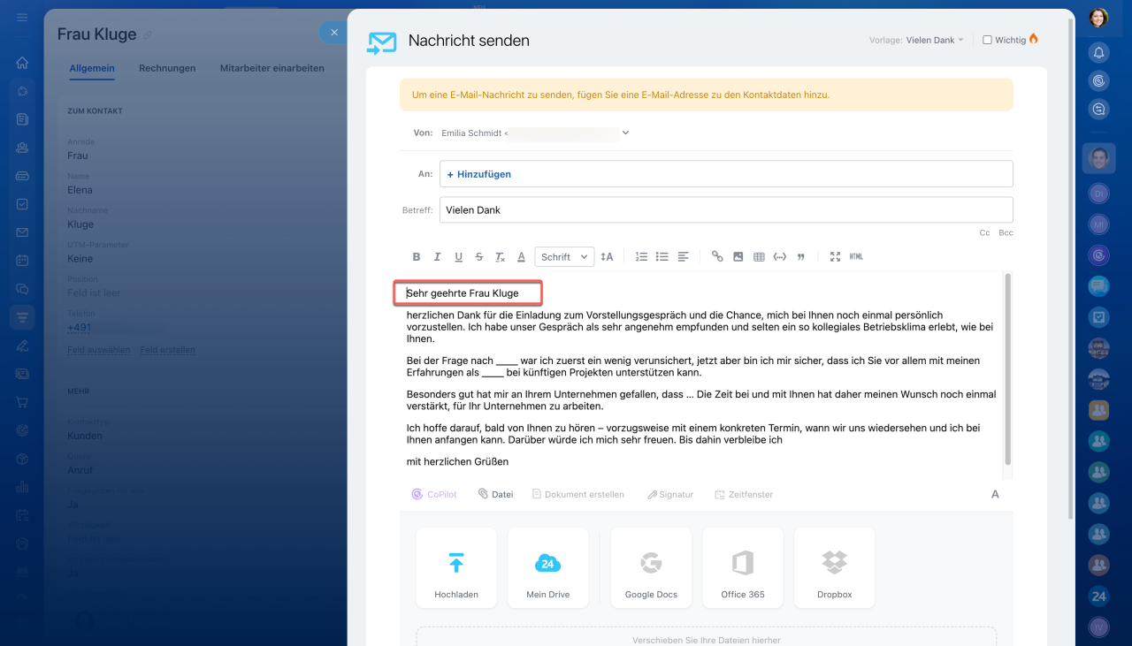Remove text formatting with the Tx icon

click(500, 257)
